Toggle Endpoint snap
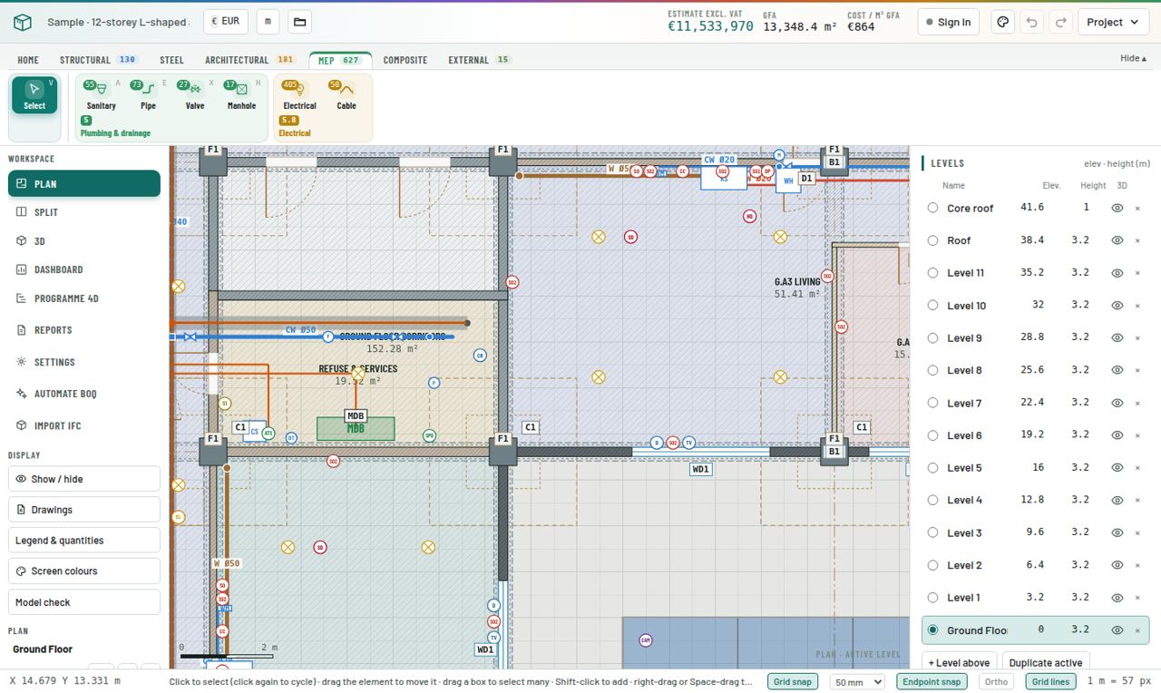The image size is (1161, 693). (x=932, y=681)
